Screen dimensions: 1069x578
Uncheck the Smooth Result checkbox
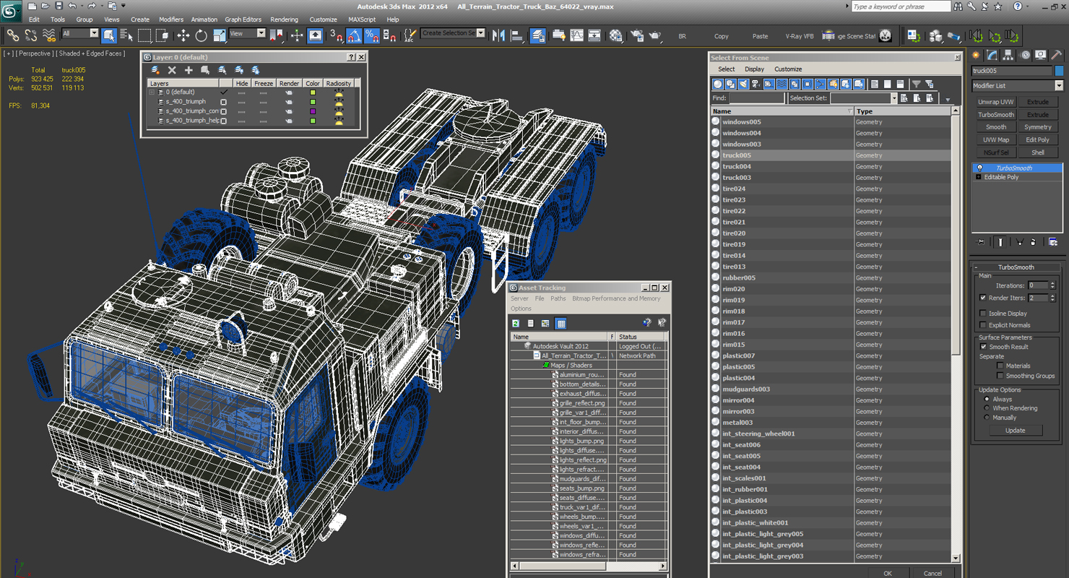[982, 347]
